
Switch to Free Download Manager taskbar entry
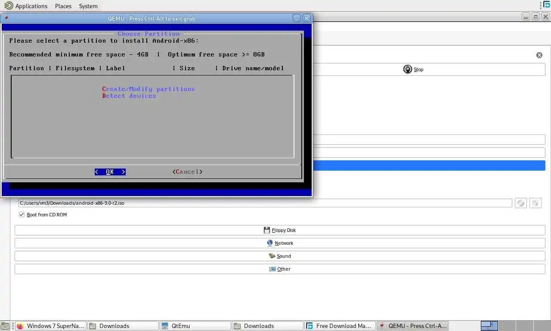click(x=340, y=326)
